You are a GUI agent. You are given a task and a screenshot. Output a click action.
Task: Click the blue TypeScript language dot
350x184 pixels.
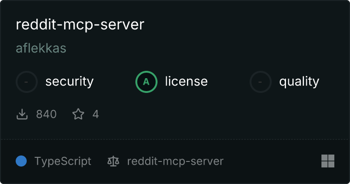pyautogui.click(x=21, y=161)
